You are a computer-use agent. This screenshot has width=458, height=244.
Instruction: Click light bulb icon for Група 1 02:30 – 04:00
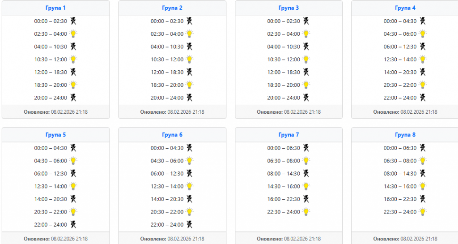(x=73, y=34)
